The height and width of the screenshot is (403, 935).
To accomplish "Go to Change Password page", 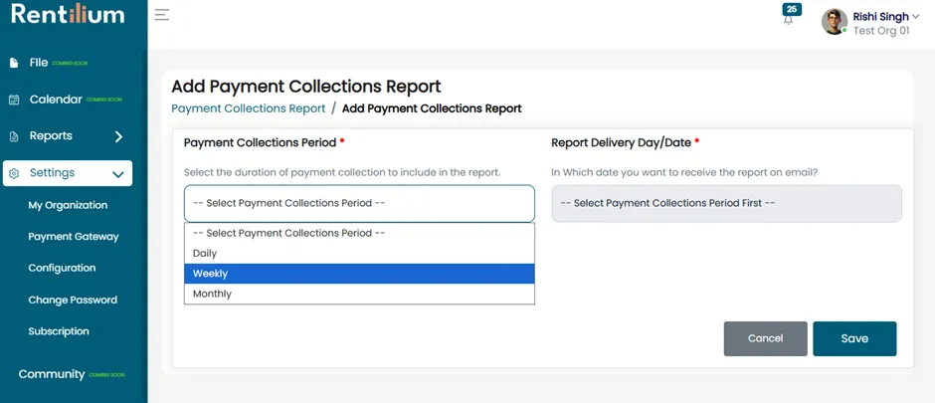I will pos(73,300).
